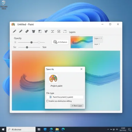Click the white secondary handle on the Opacity slider

click(39, 42)
